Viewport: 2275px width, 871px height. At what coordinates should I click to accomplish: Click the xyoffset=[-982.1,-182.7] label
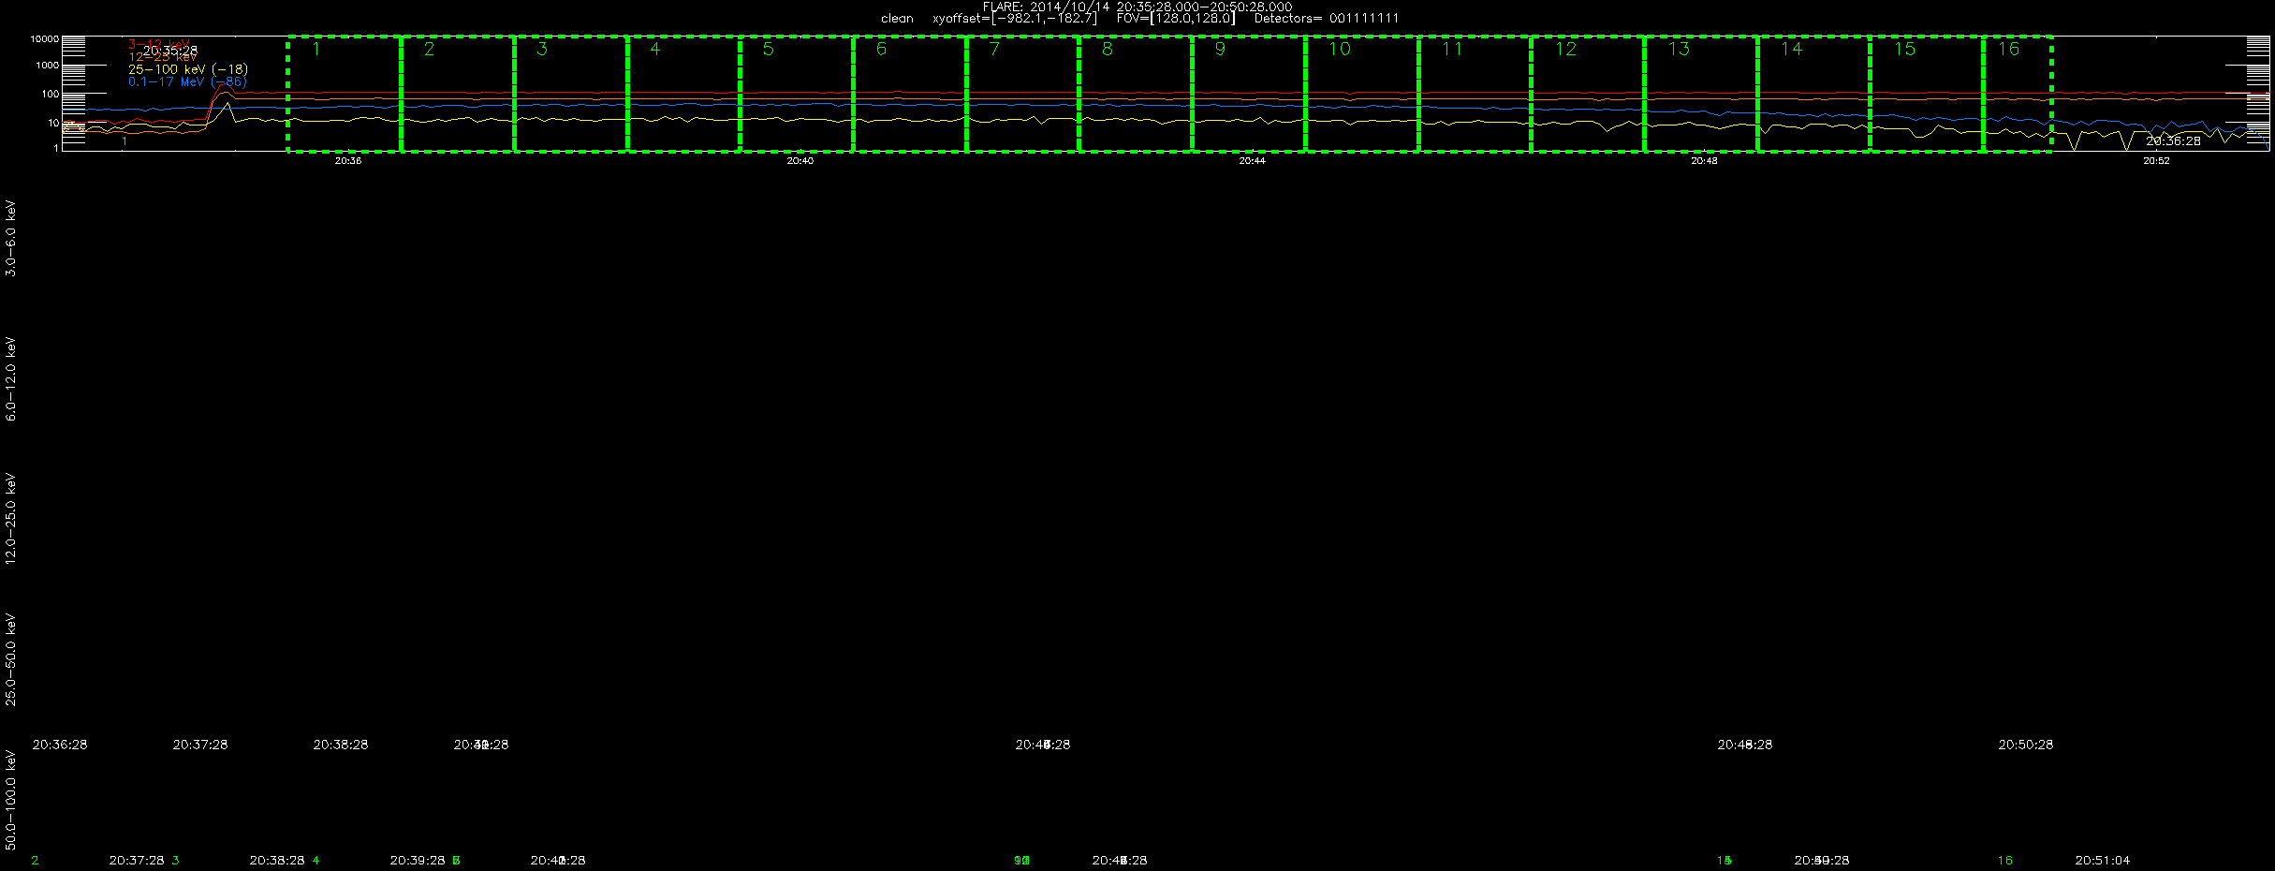click(1015, 19)
